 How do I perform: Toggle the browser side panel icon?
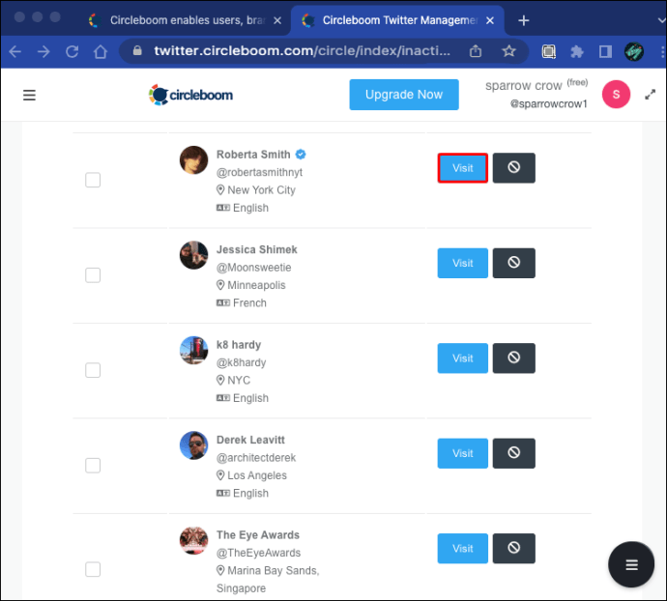click(605, 52)
